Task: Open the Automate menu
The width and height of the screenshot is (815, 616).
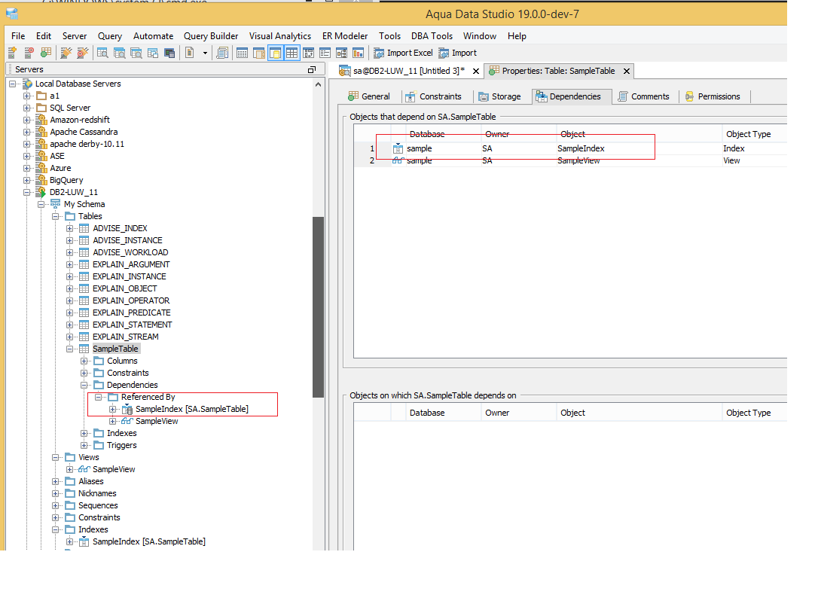Action: click(x=154, y=36)
